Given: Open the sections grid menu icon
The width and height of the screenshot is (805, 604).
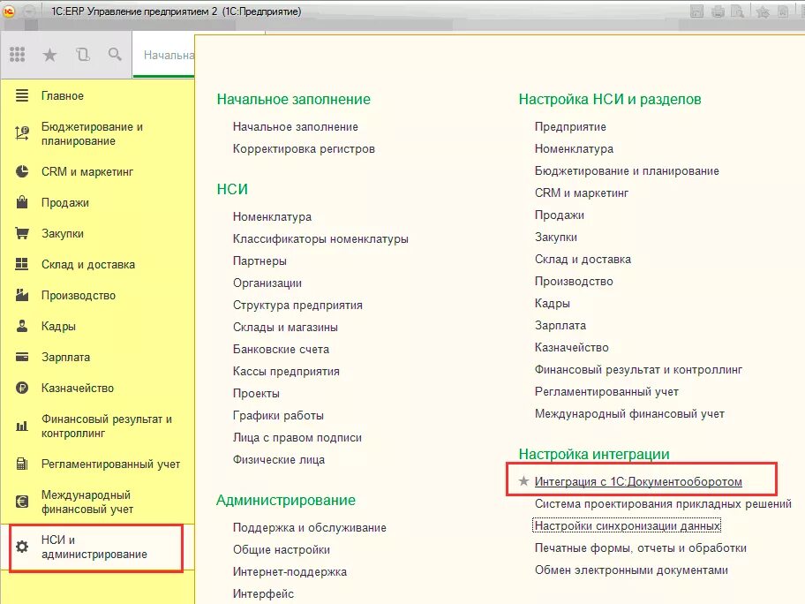Looking at the screenshot, I should [x=17, y=55].
